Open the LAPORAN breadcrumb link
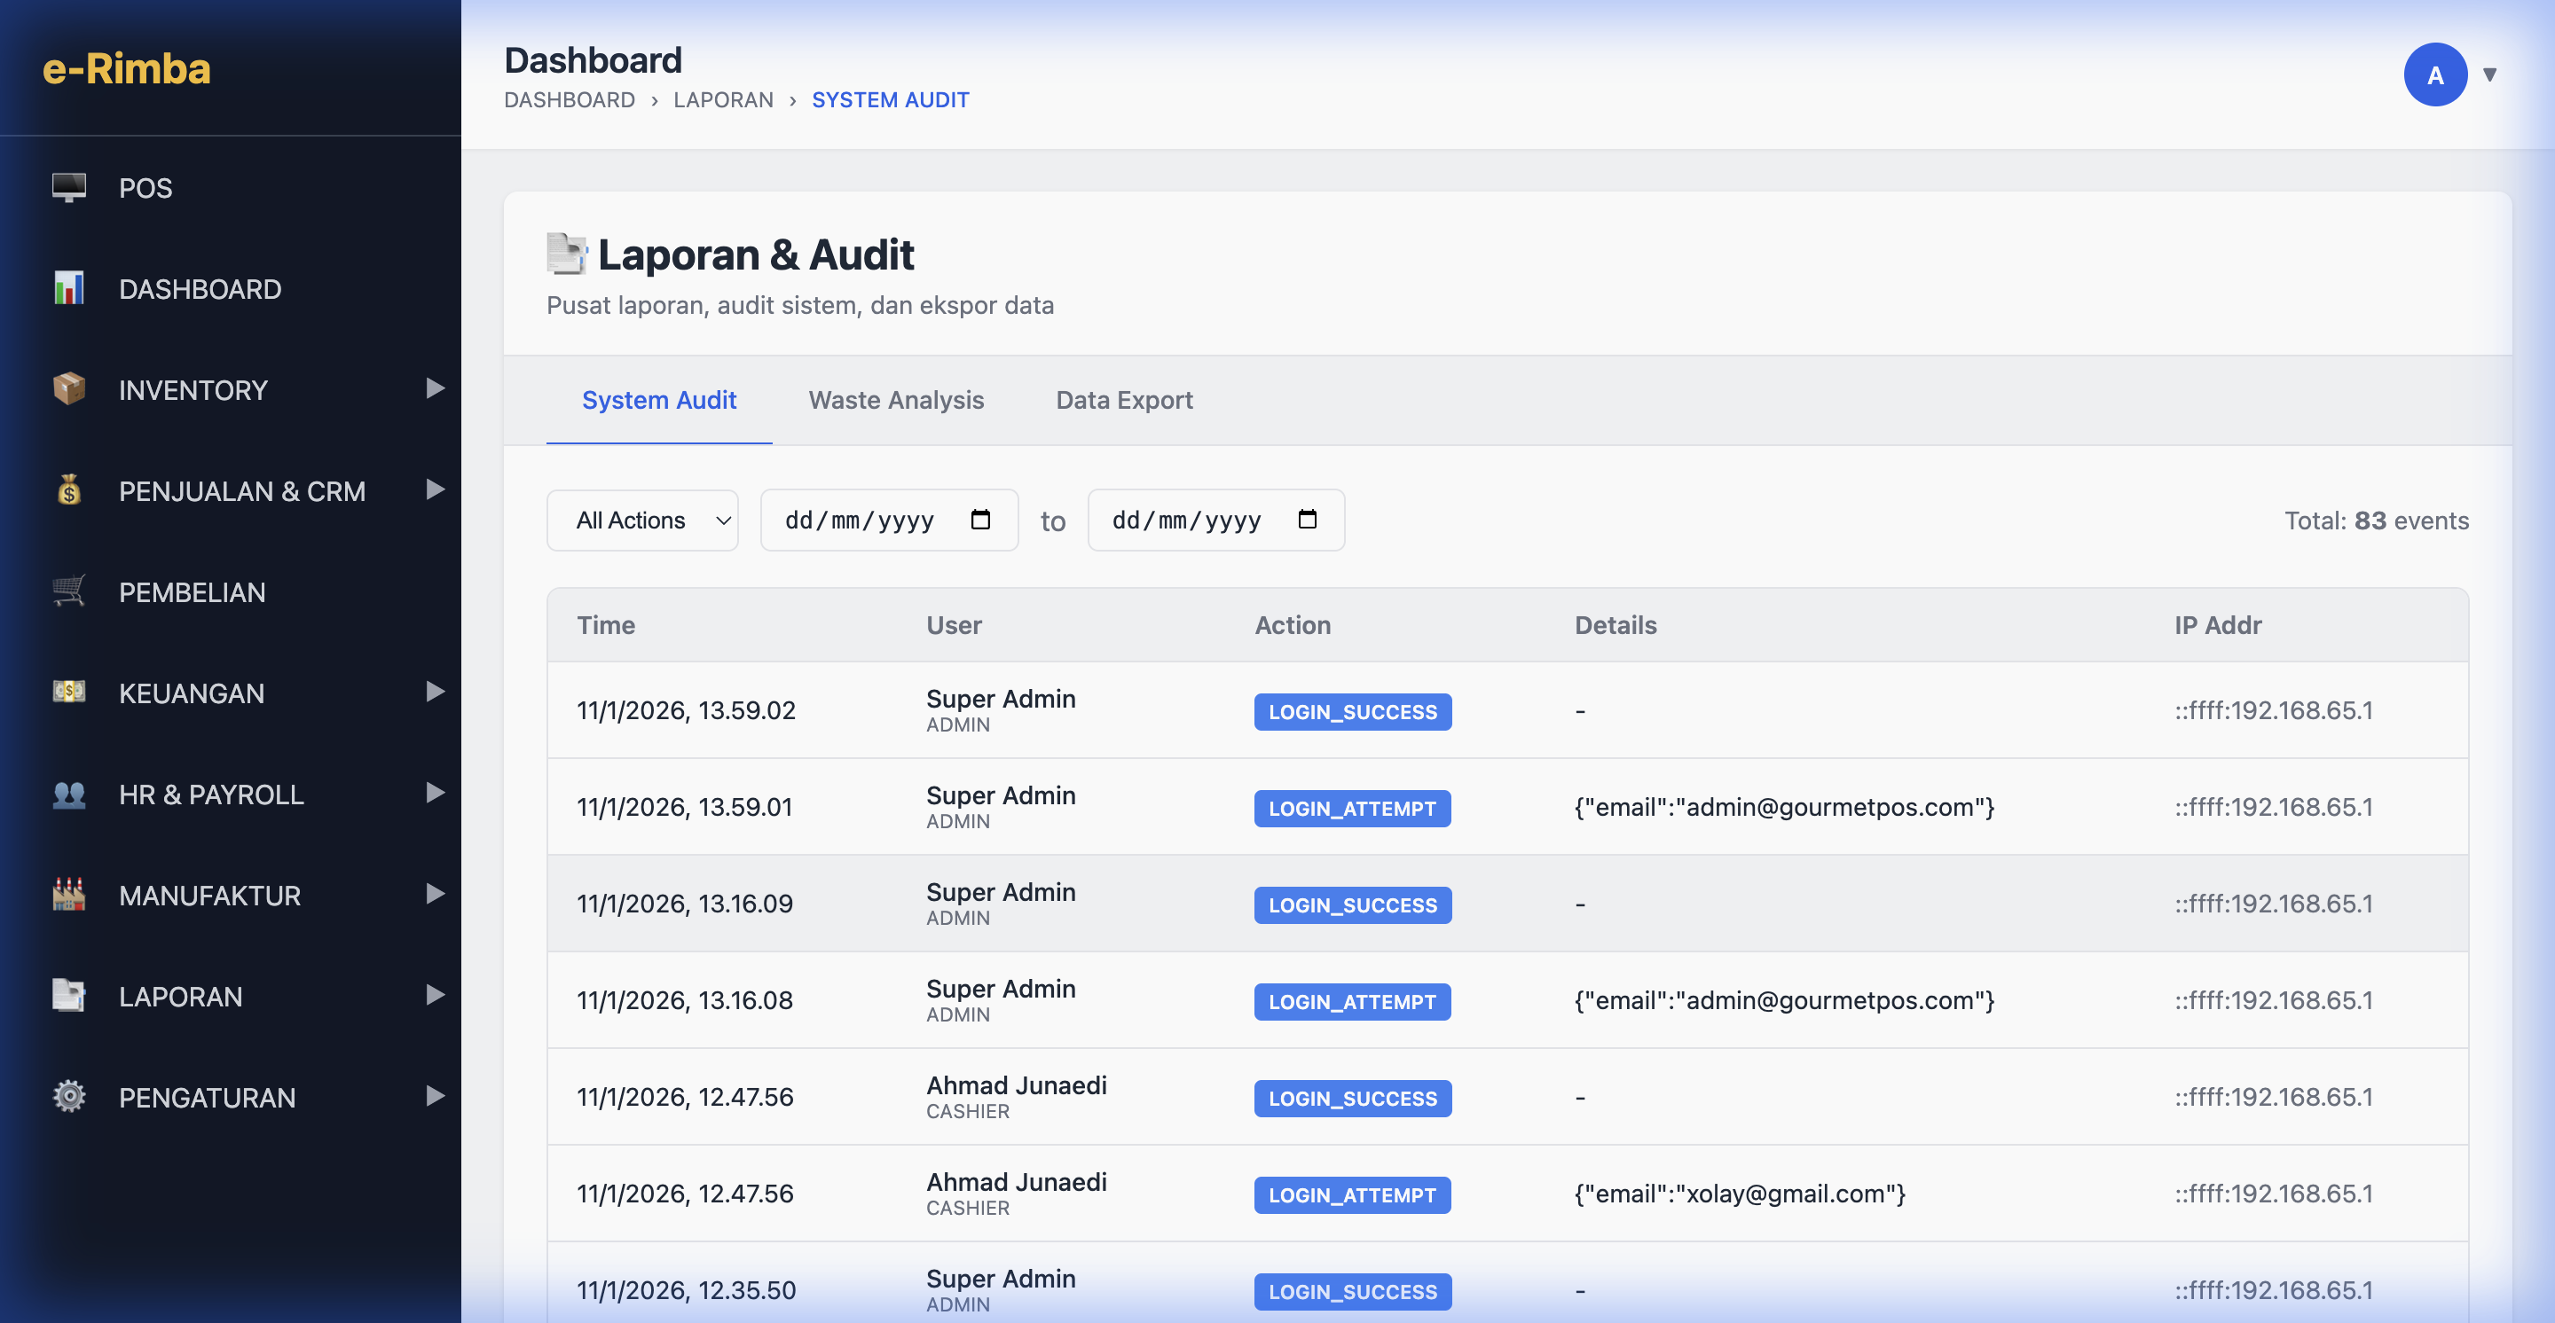The image size is (2555, 1323). click(723, 99)
